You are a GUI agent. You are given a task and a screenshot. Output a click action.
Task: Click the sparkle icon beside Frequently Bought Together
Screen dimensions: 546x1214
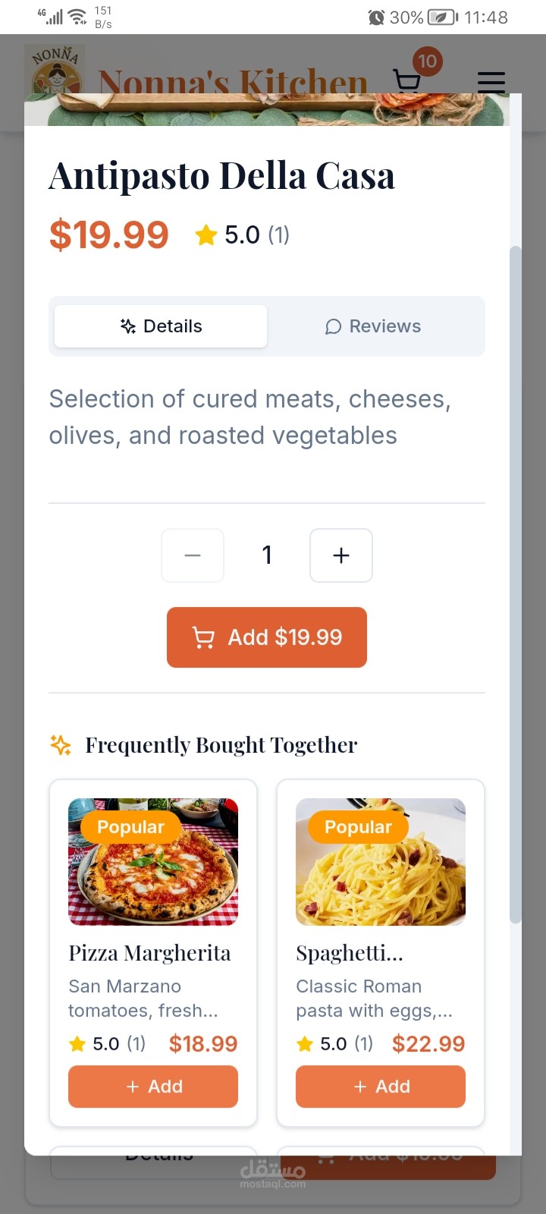(x=61, y=745)
